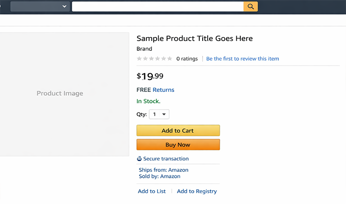Click the magnifying glass search button
Viewport: 346px width, 204px height.
pos(251,6)
